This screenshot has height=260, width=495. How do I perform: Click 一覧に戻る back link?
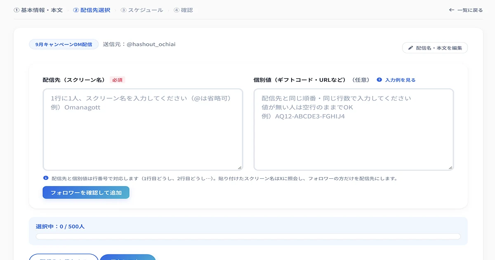click(x=466, y=10)
